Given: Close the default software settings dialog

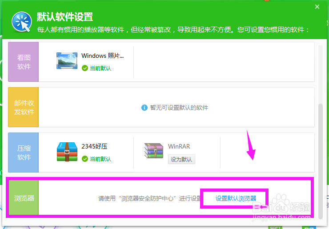Looking at the screenshot, I should coord(317,7).
